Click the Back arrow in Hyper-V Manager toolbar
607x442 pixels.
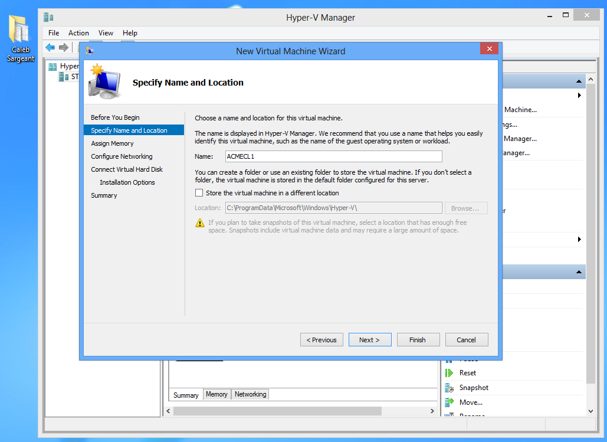pyautogui.click(x=50, y=48)
